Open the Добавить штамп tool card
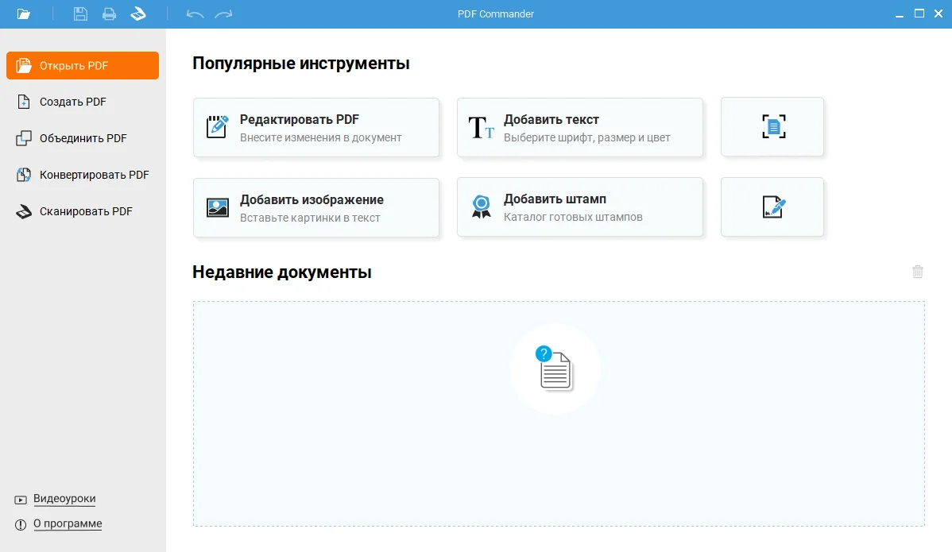This screenshot has width=952, height=552. point(580,207)
